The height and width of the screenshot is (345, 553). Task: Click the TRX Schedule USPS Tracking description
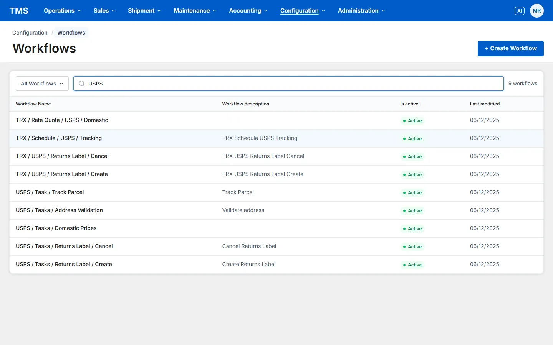coord(260,138)
